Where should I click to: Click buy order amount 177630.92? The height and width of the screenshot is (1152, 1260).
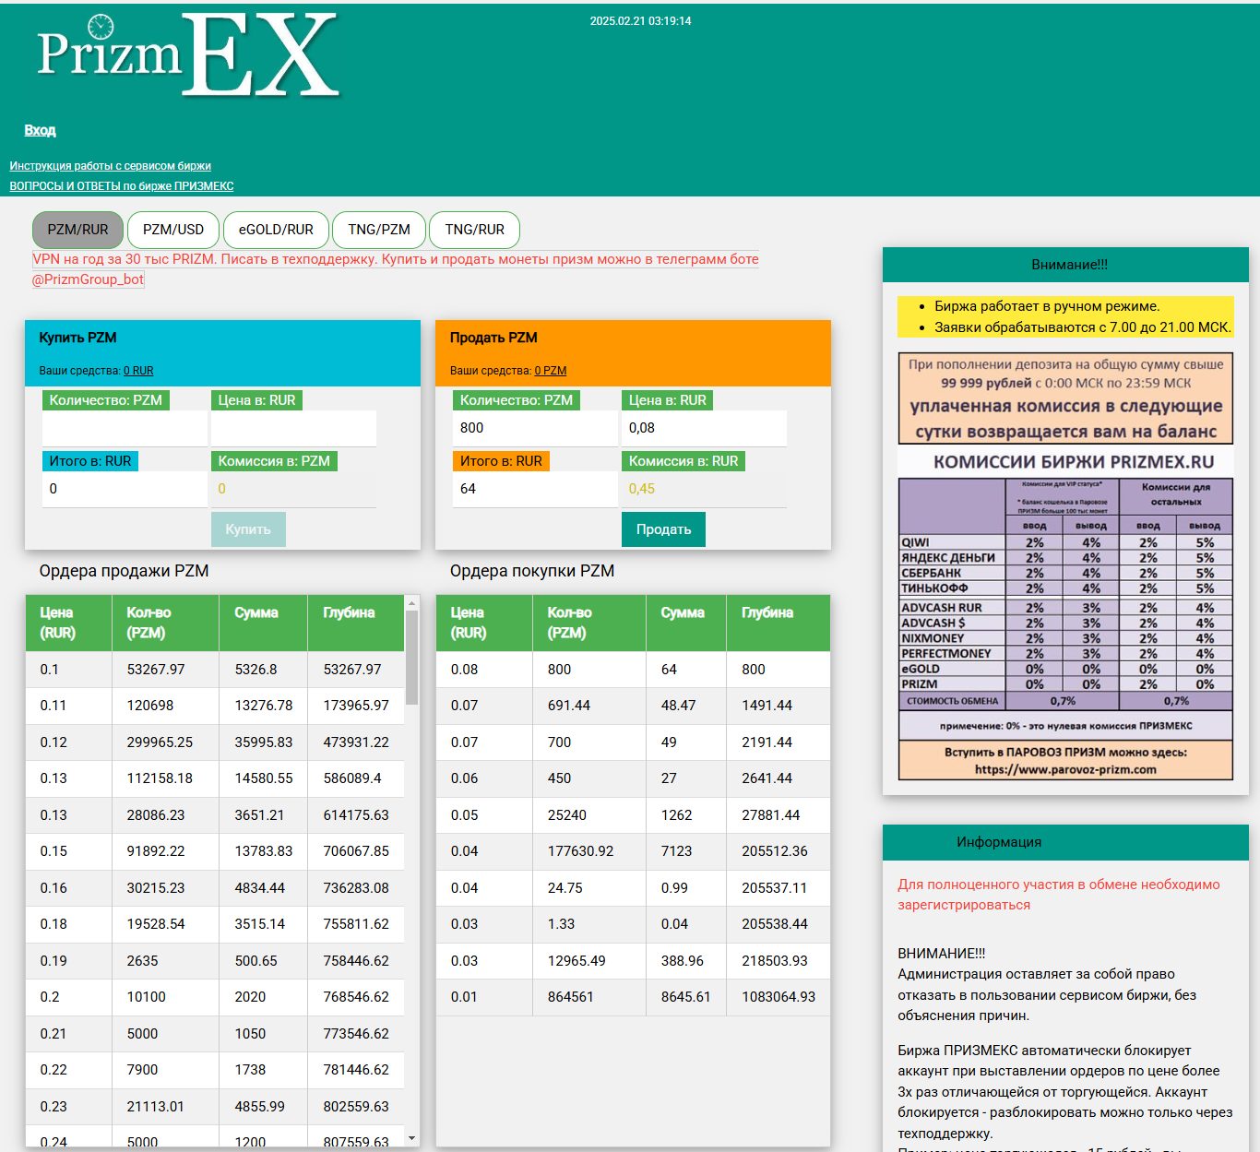pyautogui.click(x=580, y=851)
